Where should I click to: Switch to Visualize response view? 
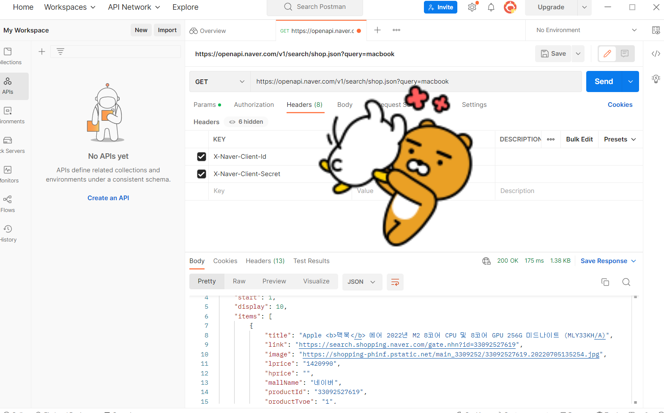316,281
